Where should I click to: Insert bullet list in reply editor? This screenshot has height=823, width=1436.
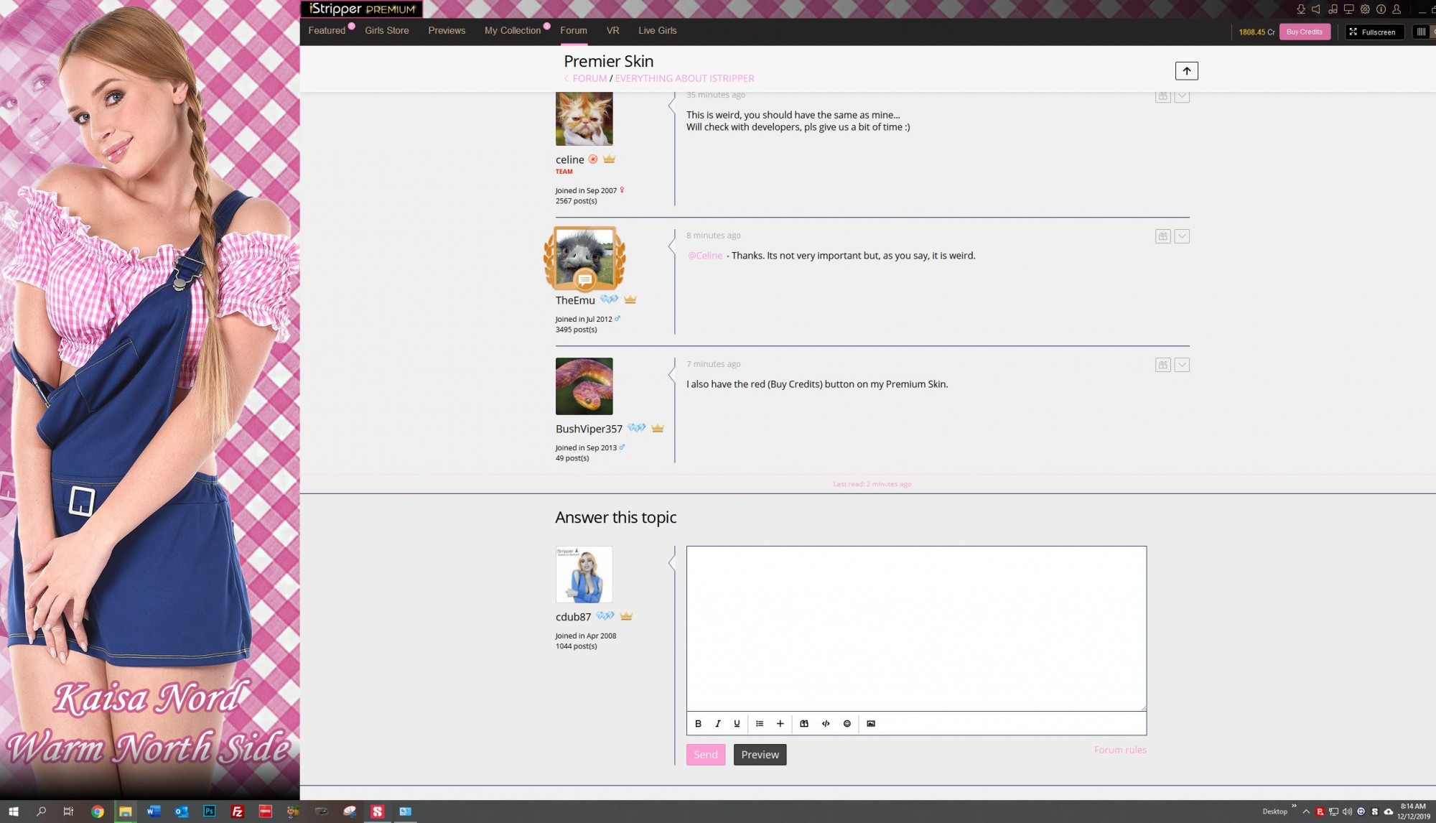coord(760,723)
